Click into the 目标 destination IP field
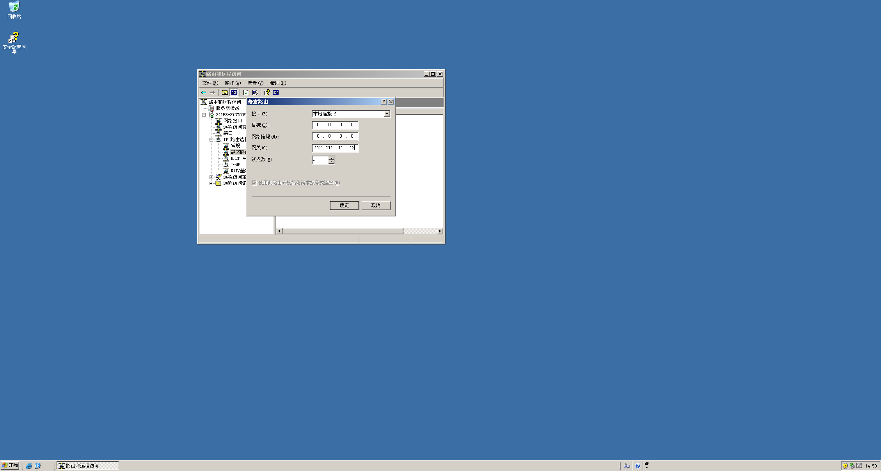 [x=335, y=125]
